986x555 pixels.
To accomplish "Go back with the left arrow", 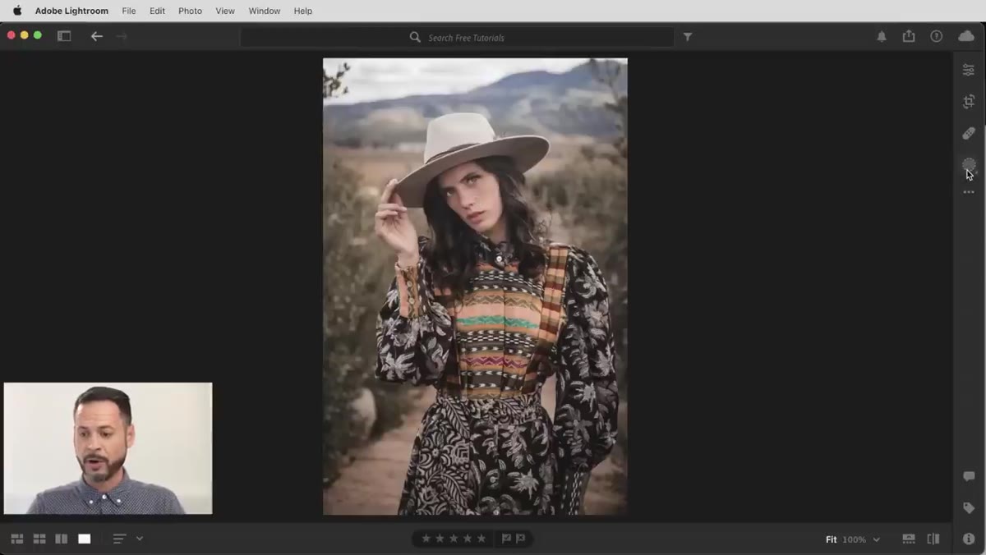I will click(x=97, y=36).
